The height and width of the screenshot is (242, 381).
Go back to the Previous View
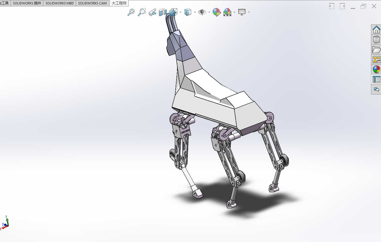pos(152,12)
